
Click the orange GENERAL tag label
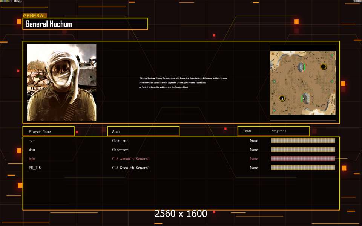tap(35, 16)
